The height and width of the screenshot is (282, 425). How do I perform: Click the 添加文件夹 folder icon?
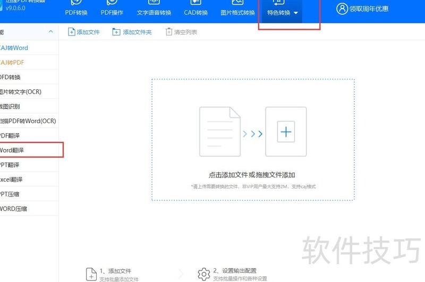coord(116,32)
